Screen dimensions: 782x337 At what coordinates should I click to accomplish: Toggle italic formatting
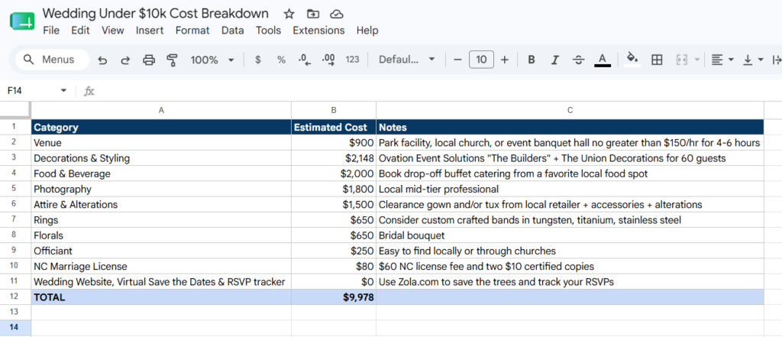point(554,60)
